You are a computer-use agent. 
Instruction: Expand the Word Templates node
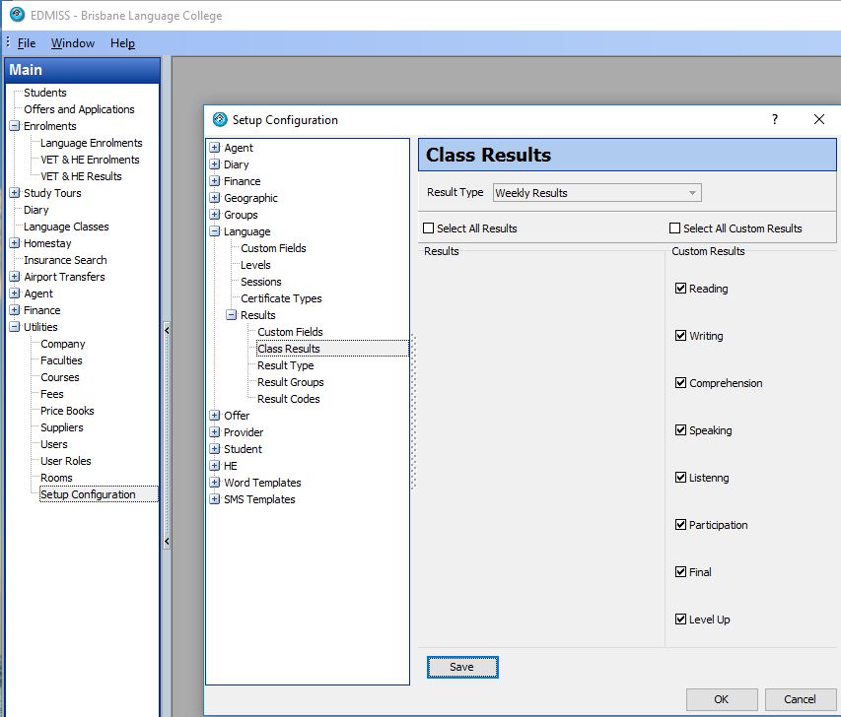(215, 483)
